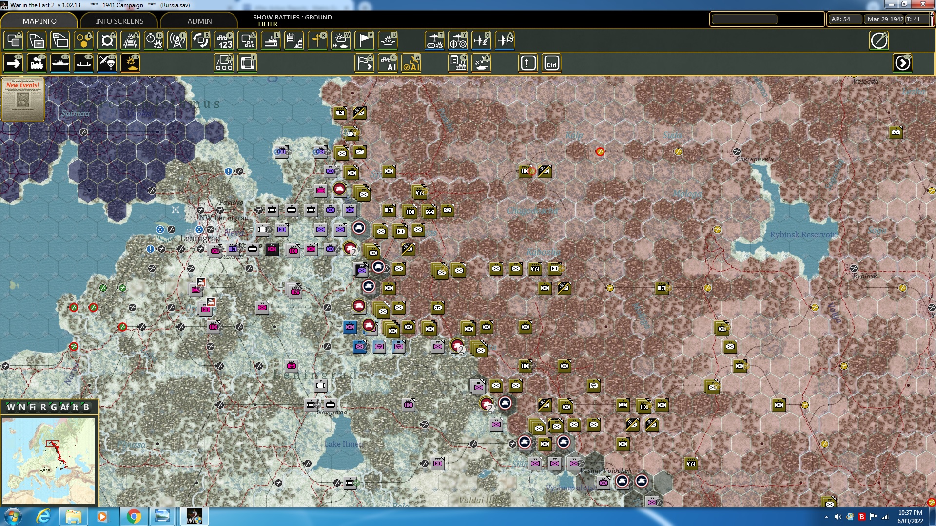This screenshot has height=526, width=936.
Task: Open the Windows Start button
Action: pyautogui.click(x=13, y=516)
